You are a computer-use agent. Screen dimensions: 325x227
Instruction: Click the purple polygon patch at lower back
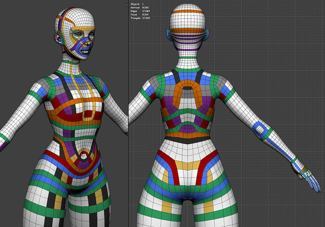pyautogui.click(x=187, y=129)
